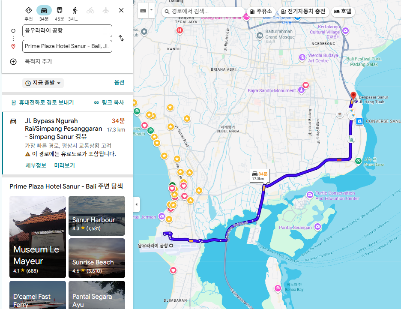This screenshot has width=401, height=309.
Task: Click the coffee cup cafe marker
Action: click(340, 114)
